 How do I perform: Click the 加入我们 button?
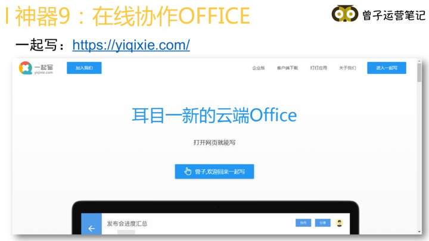pos(84,68)
